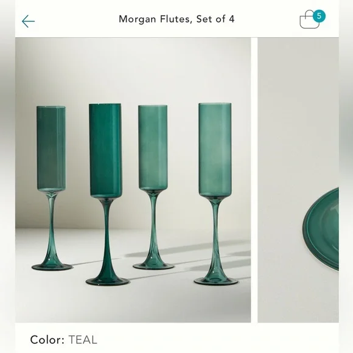Select the Morgan Flutes, Set of 4 title
Screen dimensions: 353x353
(x=177, y=19)
